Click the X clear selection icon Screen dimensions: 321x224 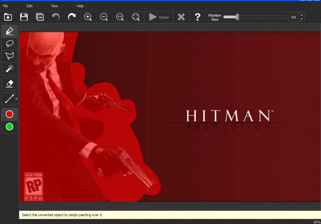click(181, 17)
